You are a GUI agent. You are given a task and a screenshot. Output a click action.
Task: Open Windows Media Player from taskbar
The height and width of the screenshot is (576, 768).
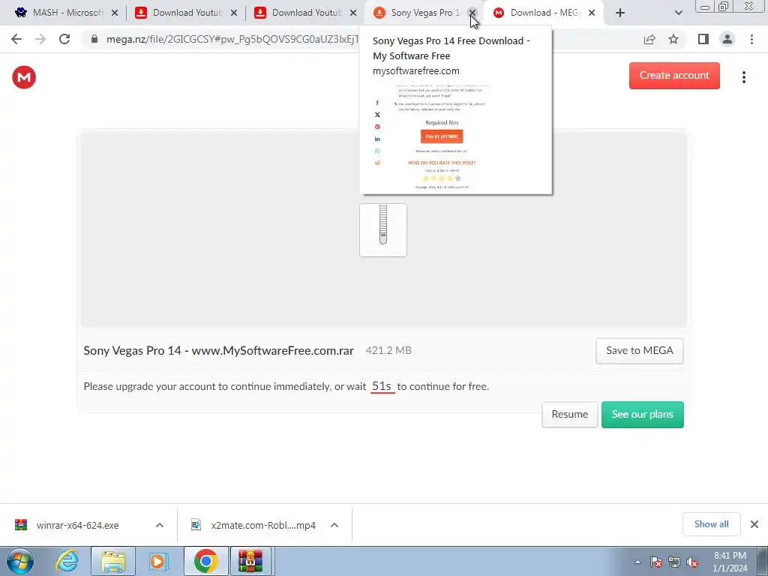(159, 561)
